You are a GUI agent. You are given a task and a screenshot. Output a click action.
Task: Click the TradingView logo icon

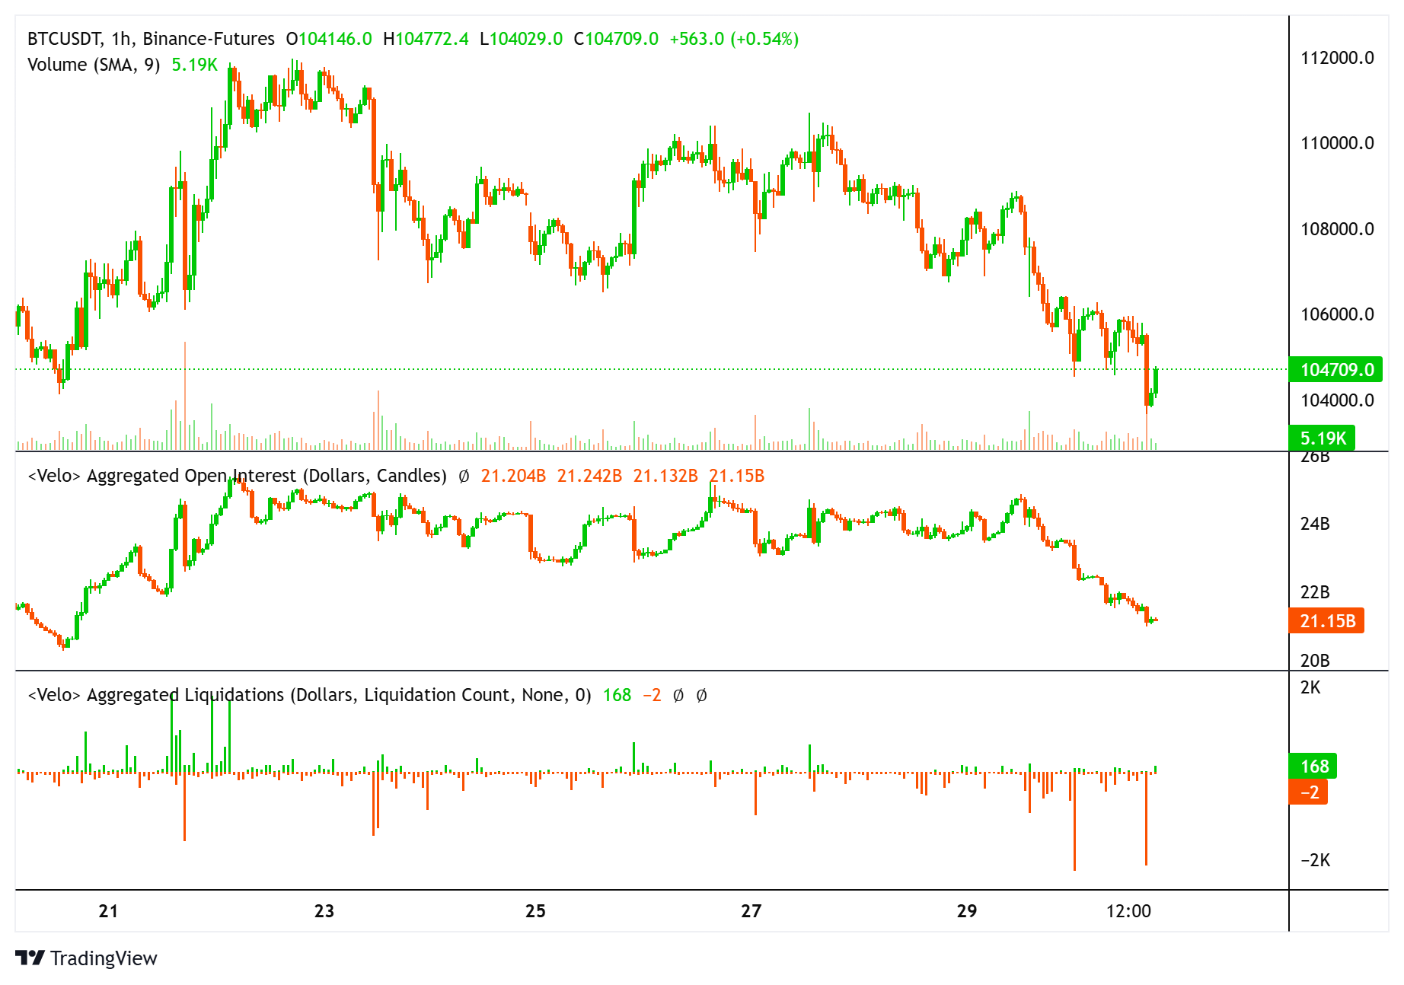pyautogui.click(x=30, y=958)
